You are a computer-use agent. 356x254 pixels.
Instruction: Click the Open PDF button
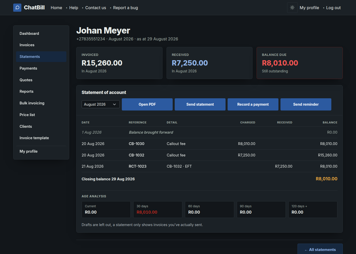coord(147,104)
